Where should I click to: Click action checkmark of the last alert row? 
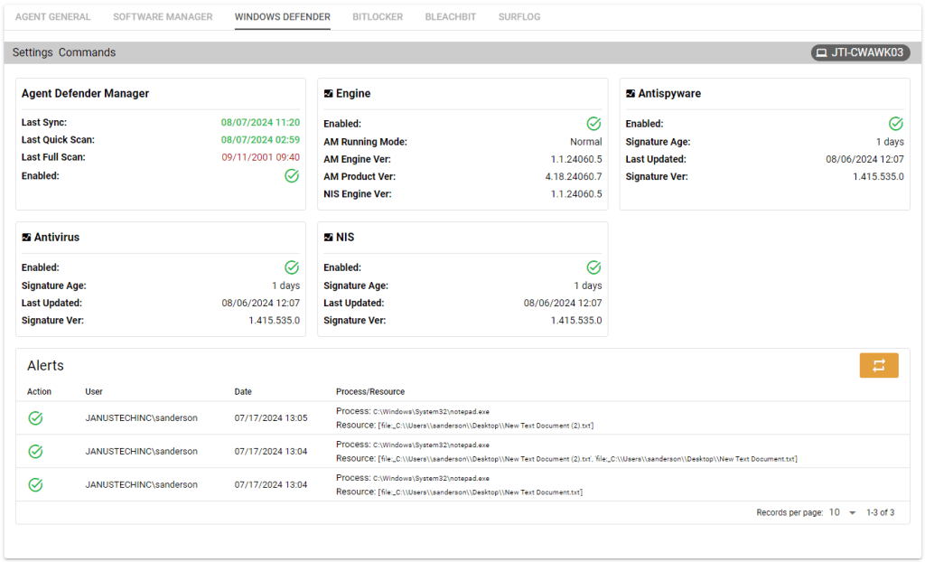(x=35, y=484)
